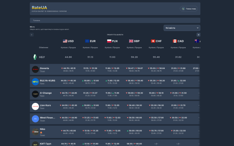The height and width of the screenshot is (146, 234).
Task: Open the КИТ Груп exchanger logo
Action: pyautogui.click(x=35, y=144)
